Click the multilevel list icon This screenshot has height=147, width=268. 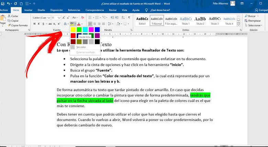[104, 17]
